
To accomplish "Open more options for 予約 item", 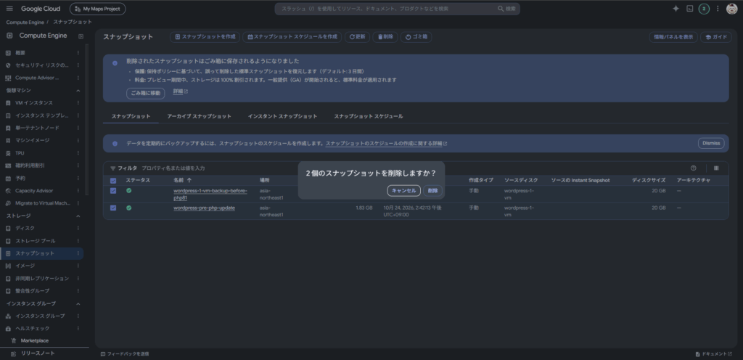I will pos(78,178).
